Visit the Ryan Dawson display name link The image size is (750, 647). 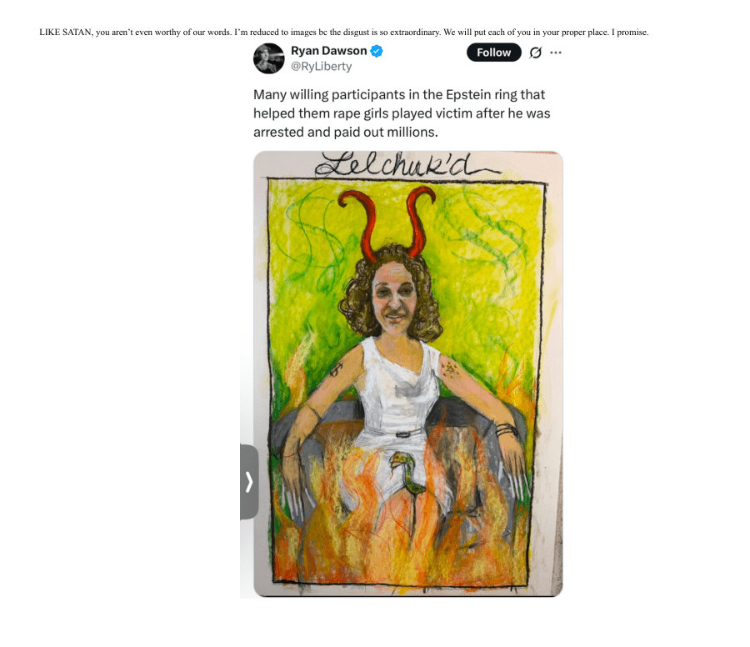coord(328,51)
